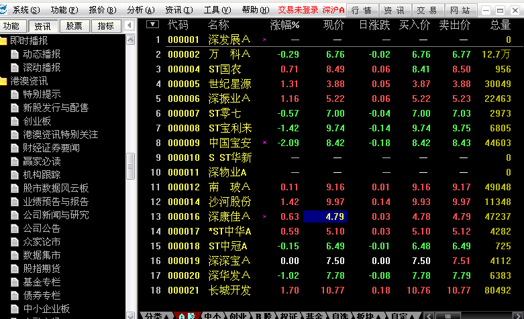Switch to the 股票 sidebar tab
The height and width of the screenshot is (319, 524).
tap(74, 25)
